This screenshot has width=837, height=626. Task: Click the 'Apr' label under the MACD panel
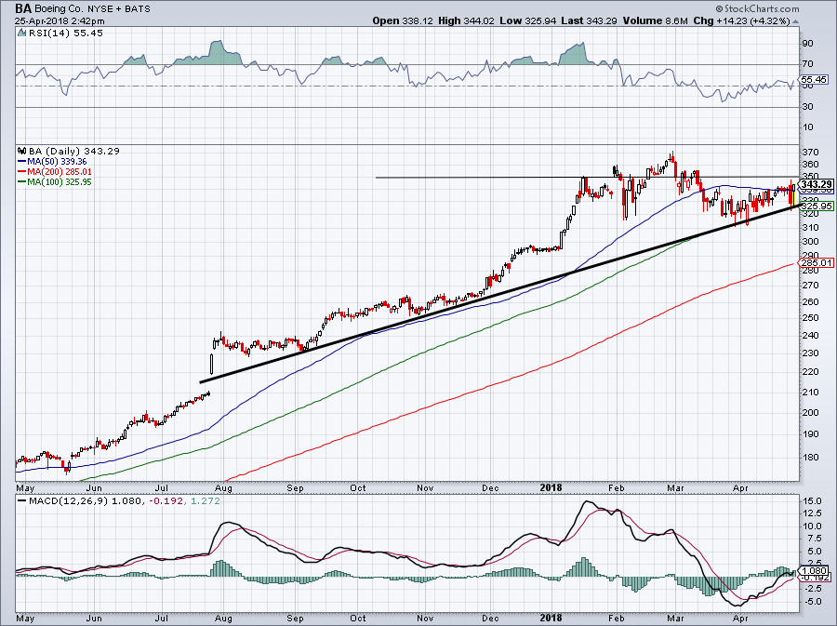click(x=740, y=618)
